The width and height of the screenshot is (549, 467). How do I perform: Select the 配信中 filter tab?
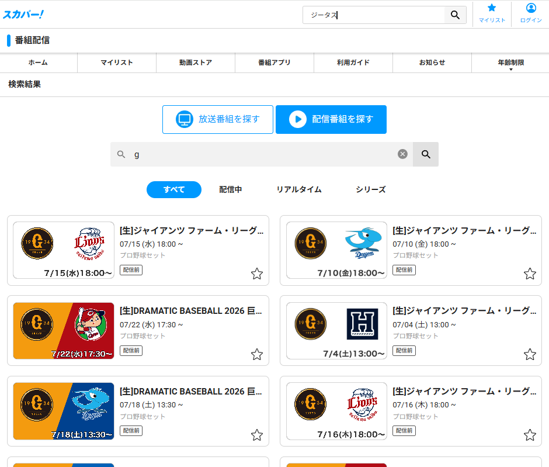click(x=230, y=189)
